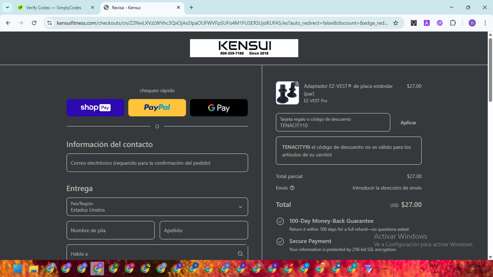
Task: Open a new browser tab
Action: pos(191,8)
